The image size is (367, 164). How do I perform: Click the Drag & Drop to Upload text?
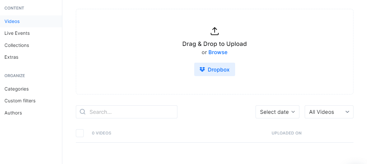click(x=214, y=44)
